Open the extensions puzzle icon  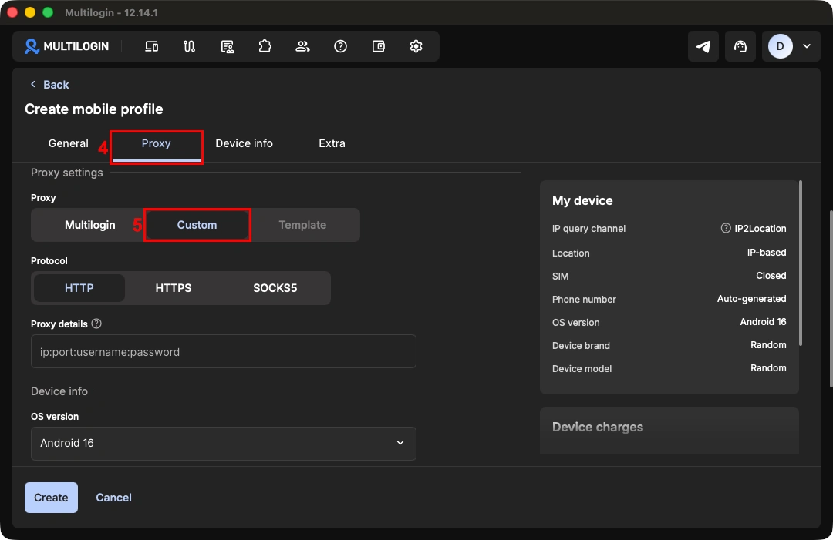pyautogui.click(x=265, y=47)
